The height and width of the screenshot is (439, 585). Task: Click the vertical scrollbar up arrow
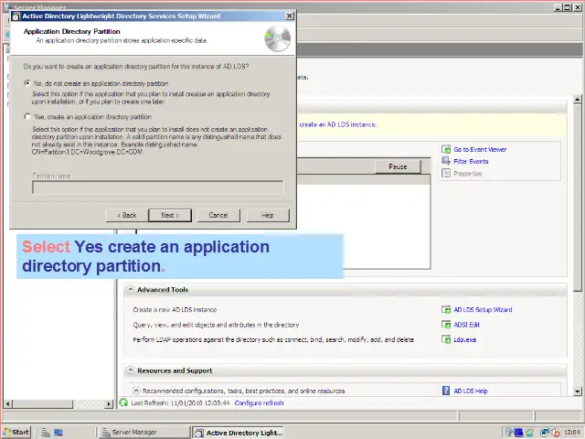(578, 99)
